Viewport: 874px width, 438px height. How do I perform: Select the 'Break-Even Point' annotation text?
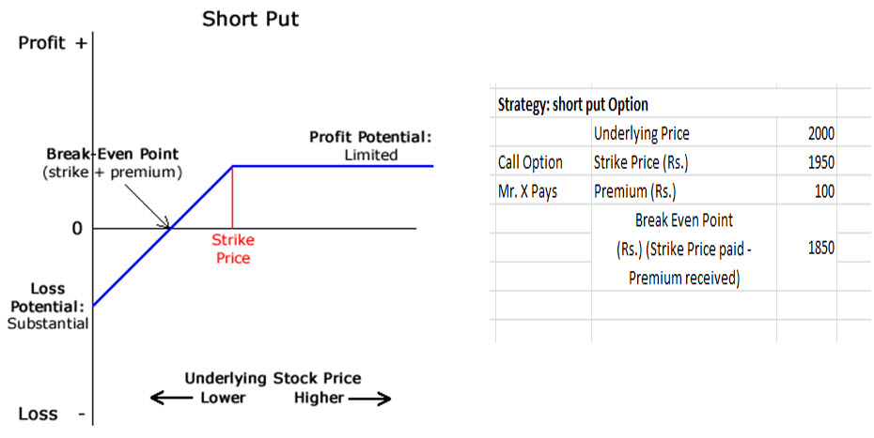113,154
